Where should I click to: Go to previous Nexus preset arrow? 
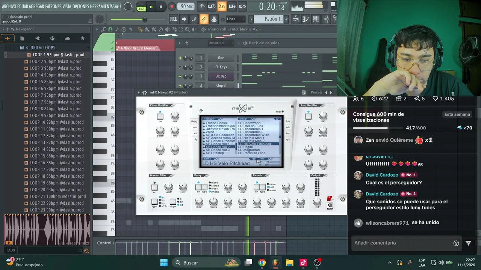tap(326, 92)
